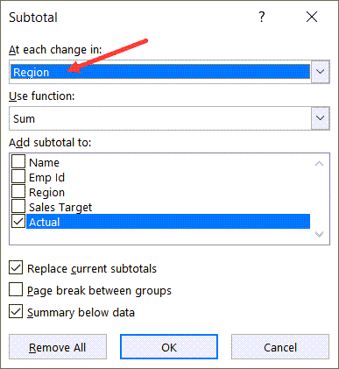Toggle Replace current subtotals checkbox

16,267
